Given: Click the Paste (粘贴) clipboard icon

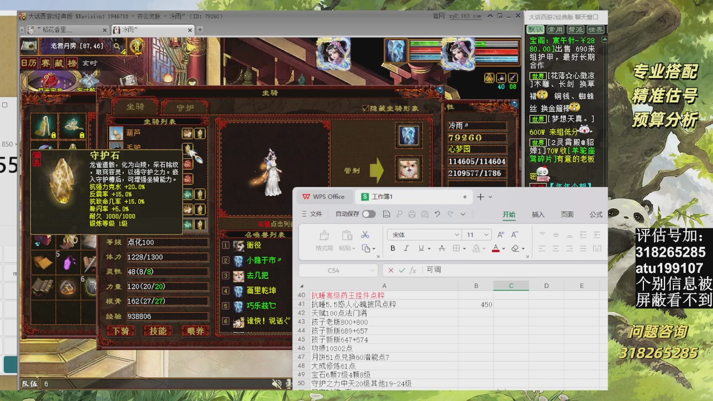Looking at the screenshot, I should coord(346,235).
